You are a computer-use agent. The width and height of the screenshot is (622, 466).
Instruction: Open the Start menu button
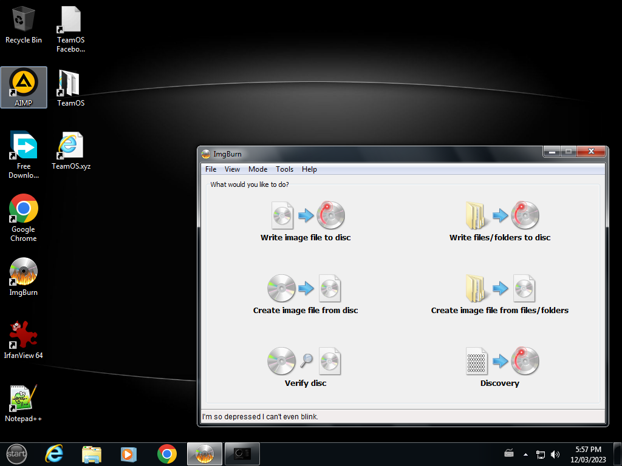coord(16,454)
